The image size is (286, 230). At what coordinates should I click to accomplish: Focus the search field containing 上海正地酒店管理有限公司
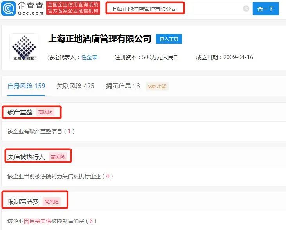[x=179, y=9]
